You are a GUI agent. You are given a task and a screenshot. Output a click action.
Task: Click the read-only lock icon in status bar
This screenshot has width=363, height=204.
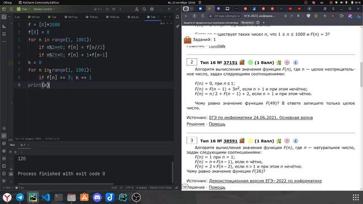176,188
